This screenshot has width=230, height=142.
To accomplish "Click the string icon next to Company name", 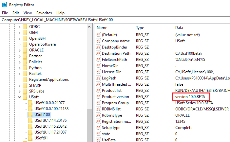I will click(x=98, y=41).
